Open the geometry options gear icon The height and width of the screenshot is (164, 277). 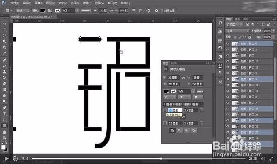tap(156, 10)
